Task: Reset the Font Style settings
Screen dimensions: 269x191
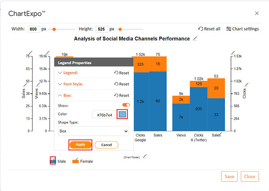Action: point(122,84)
